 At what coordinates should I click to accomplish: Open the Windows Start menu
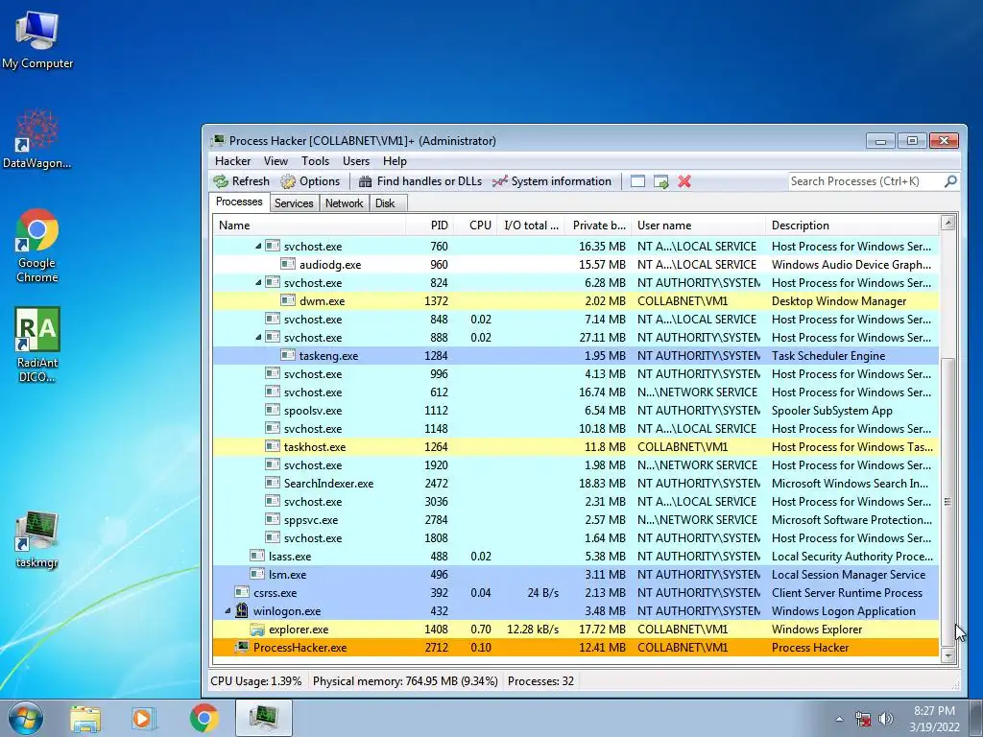26,719
